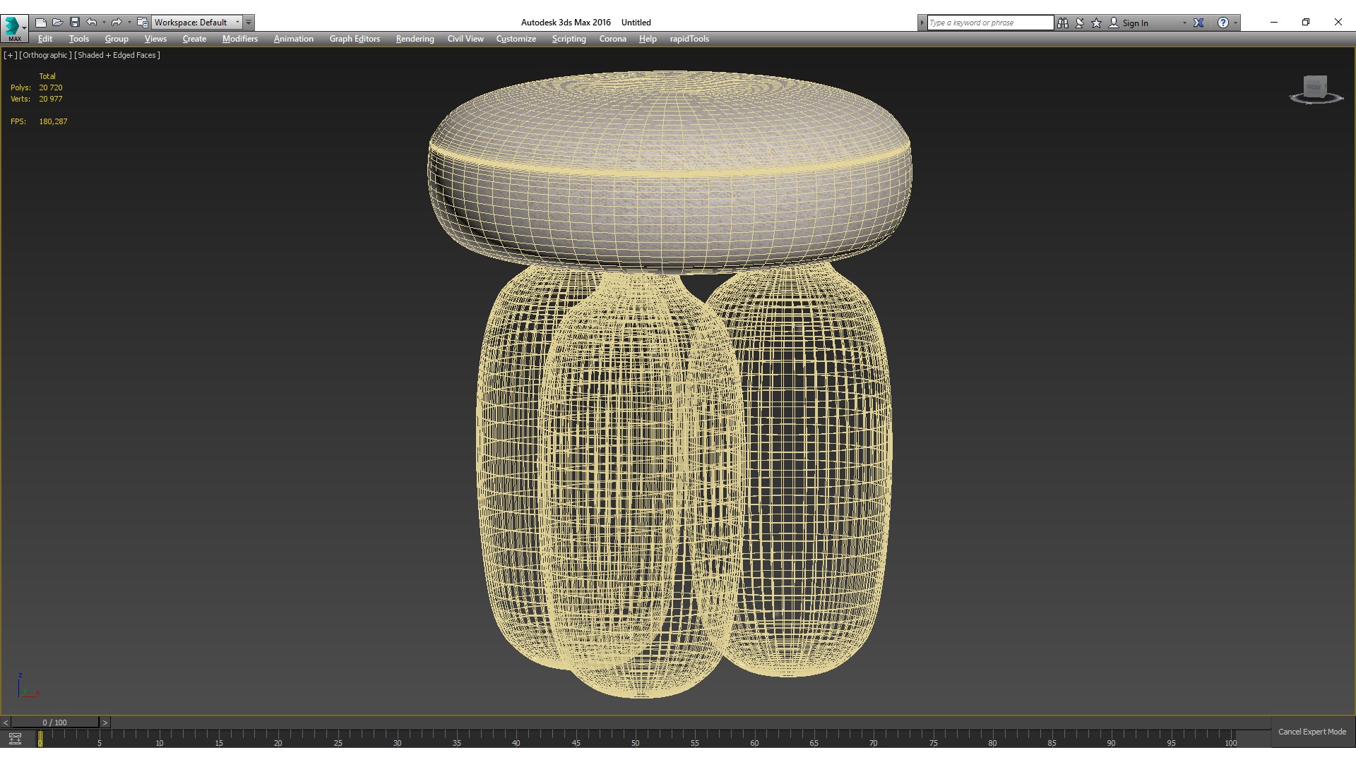
Task: Click the Favorites star icon
Action: (1096, 23)
